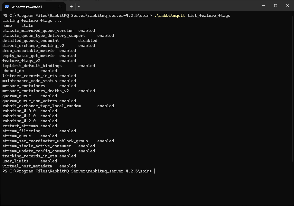Image resolution: width=294 pixels, height=206 pixels.
Task: Click classic_mirrored_queue_version row
Action: coord(49,31)
